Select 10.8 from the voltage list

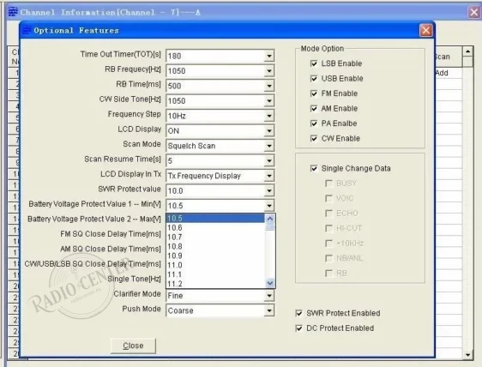[x=215, y=246]
